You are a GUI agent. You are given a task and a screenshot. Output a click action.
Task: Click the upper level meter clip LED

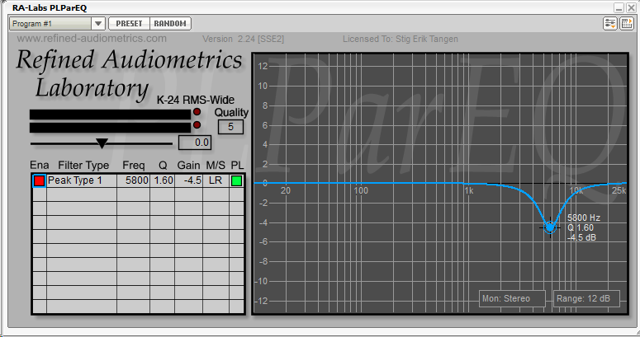point(197,112)
